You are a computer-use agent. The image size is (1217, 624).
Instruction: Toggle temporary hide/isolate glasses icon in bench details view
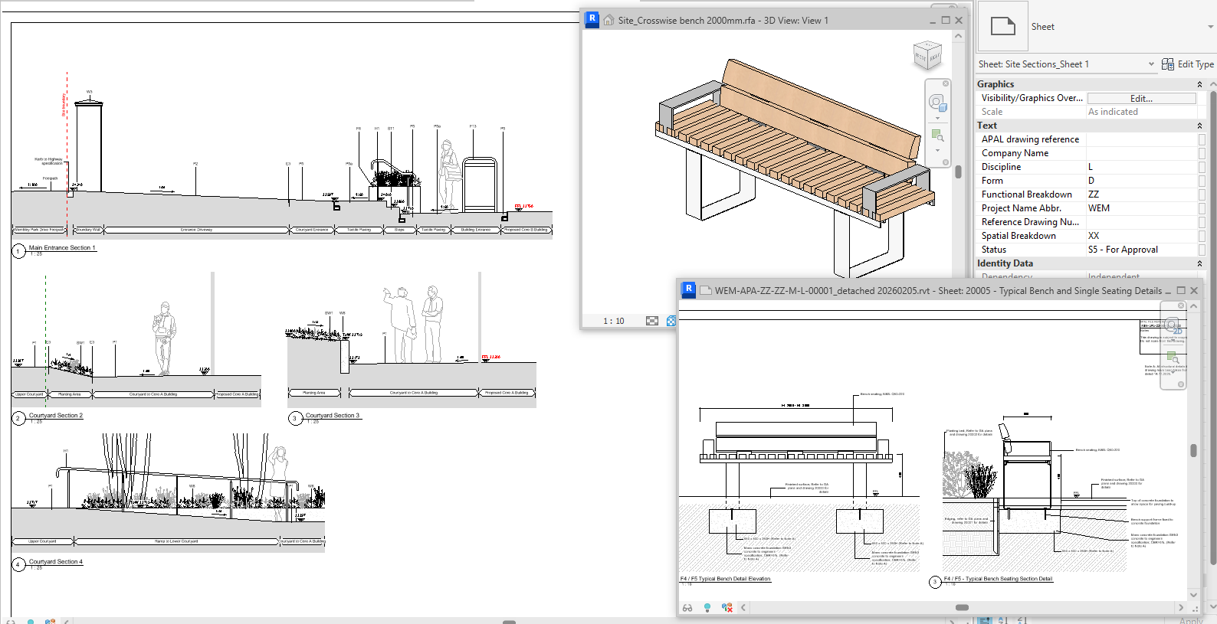point(687,608)
